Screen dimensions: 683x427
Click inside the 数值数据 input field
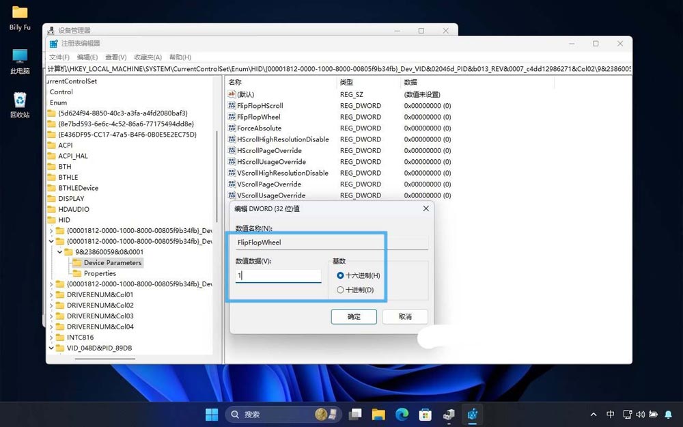[278, 275]
